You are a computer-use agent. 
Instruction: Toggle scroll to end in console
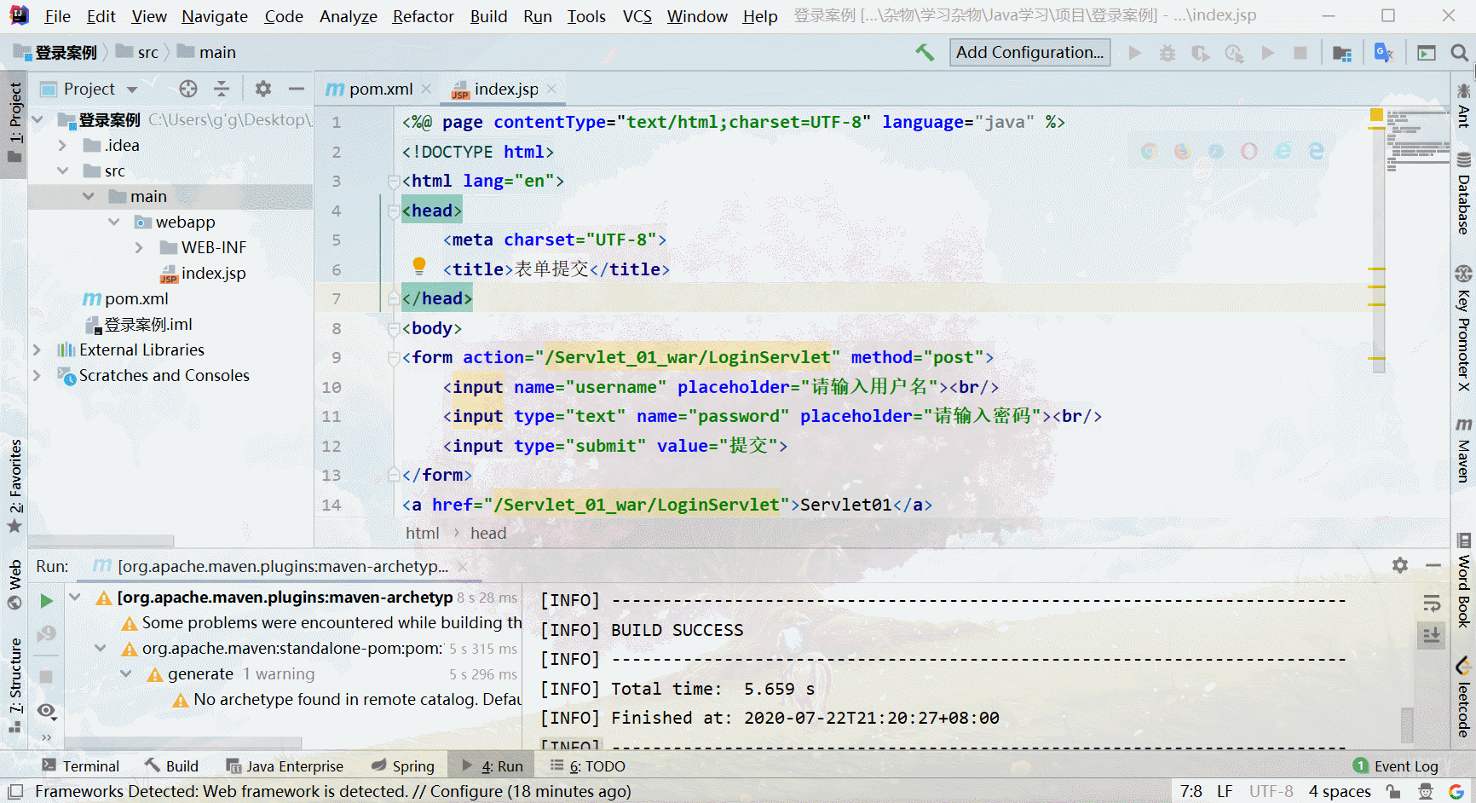[x=1432, y=635]
